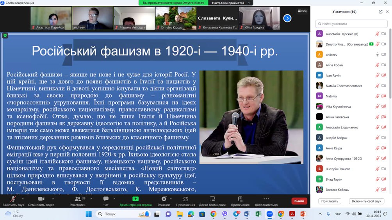Show next video thumbnails with blue arrow

pyautogui.click(x=287, y=18)
